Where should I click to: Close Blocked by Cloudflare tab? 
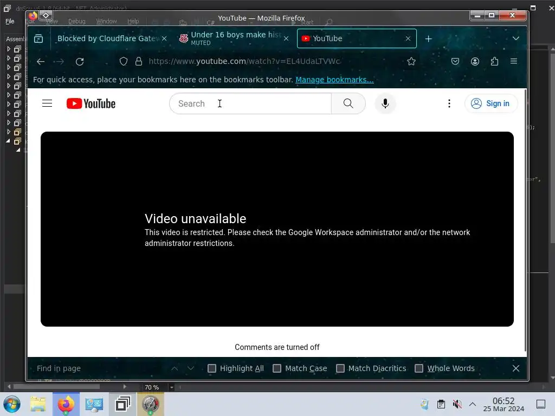point(164,38)
